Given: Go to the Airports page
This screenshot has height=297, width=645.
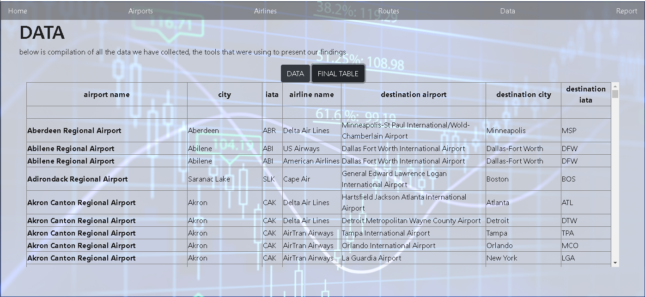Looking at the screenshot, I should (x=140, y=11).
